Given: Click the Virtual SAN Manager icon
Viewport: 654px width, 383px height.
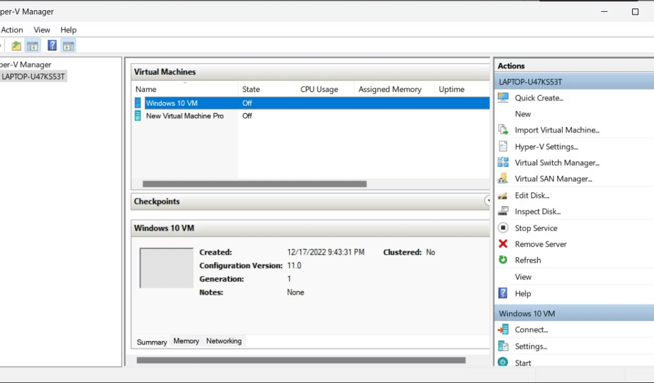Looking at the screenshot, I should [x=503, y=179].
